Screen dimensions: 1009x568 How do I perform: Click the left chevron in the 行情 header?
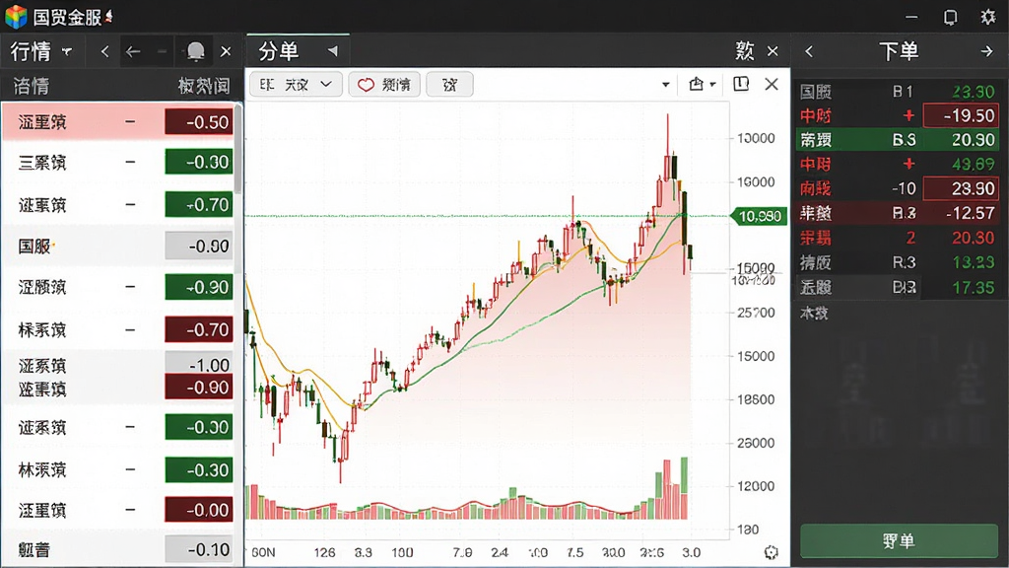click(x=104, y=51)
